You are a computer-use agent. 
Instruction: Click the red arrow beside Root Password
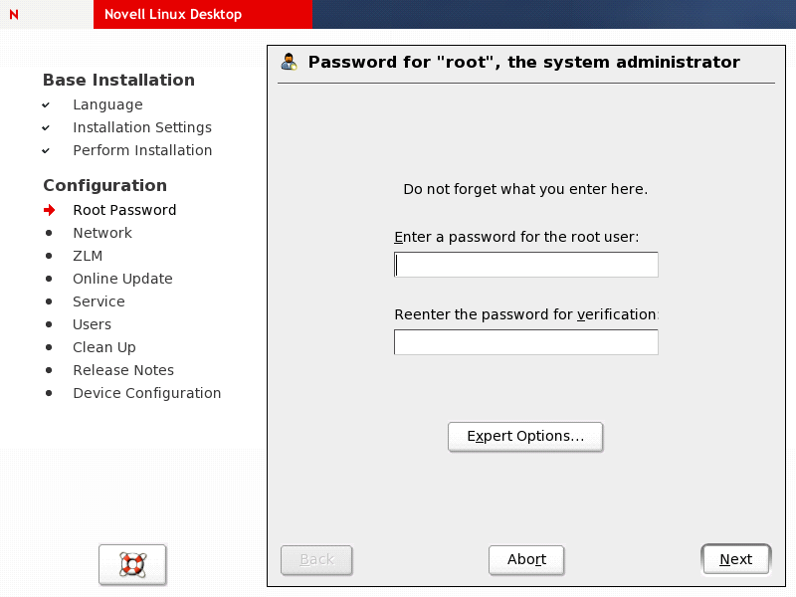point(50,210)
